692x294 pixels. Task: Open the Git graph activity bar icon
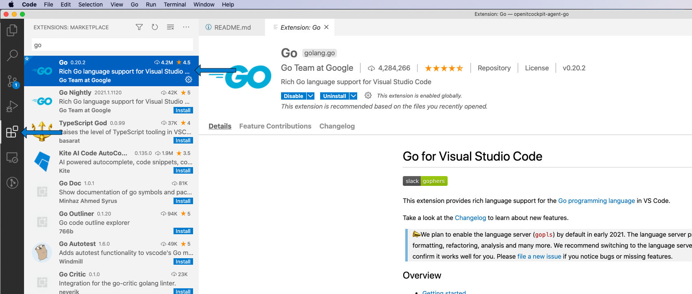(x=12, y=183)
